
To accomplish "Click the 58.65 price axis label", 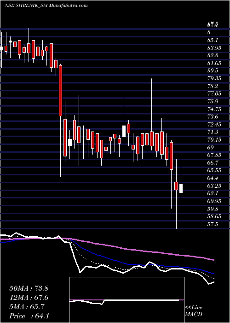I will point(214,216).
